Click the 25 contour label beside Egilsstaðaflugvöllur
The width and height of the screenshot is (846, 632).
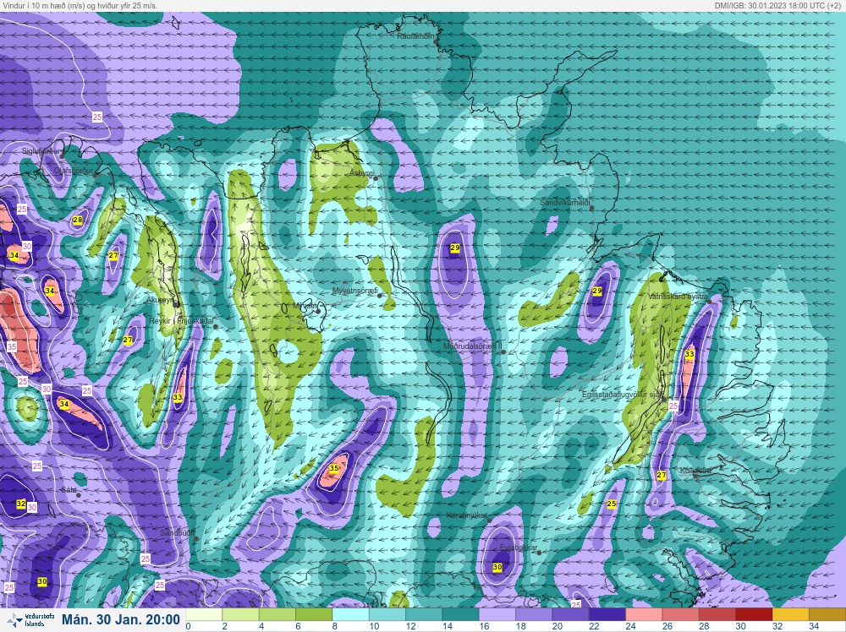click(673, 406)
